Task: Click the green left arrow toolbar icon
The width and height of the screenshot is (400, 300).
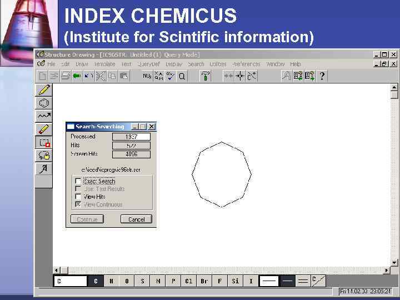Action: pyautogui.click(x=77, y=76)
